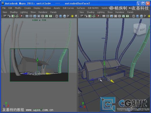
Task: Click Textured checker icon in left panel
Action: [69, 16]
